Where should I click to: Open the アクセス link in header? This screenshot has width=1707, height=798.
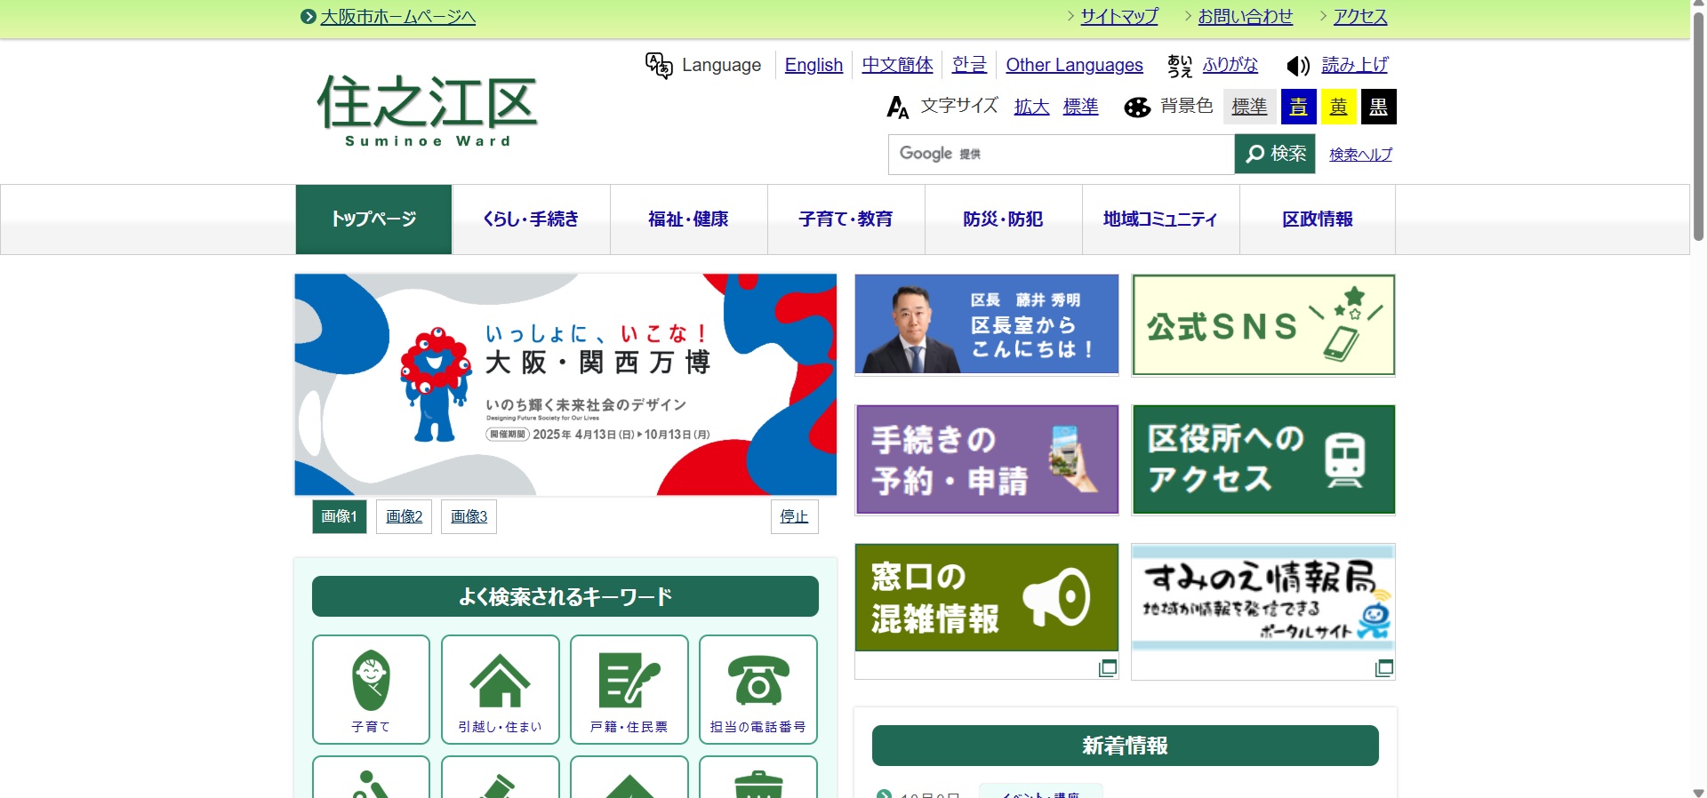point(1360,16)
